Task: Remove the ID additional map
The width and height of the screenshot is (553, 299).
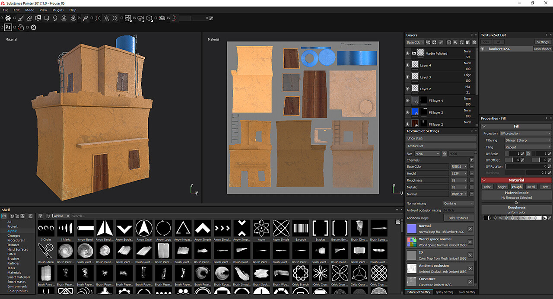Action: tap(470, 256)
